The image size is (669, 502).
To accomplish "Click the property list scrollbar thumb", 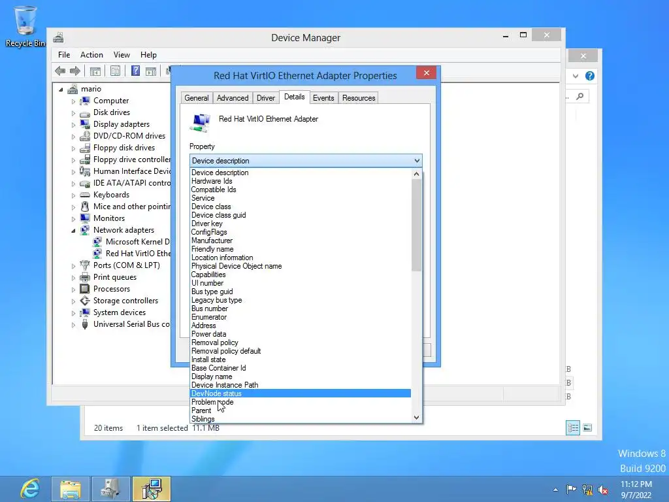I will 416,225.
